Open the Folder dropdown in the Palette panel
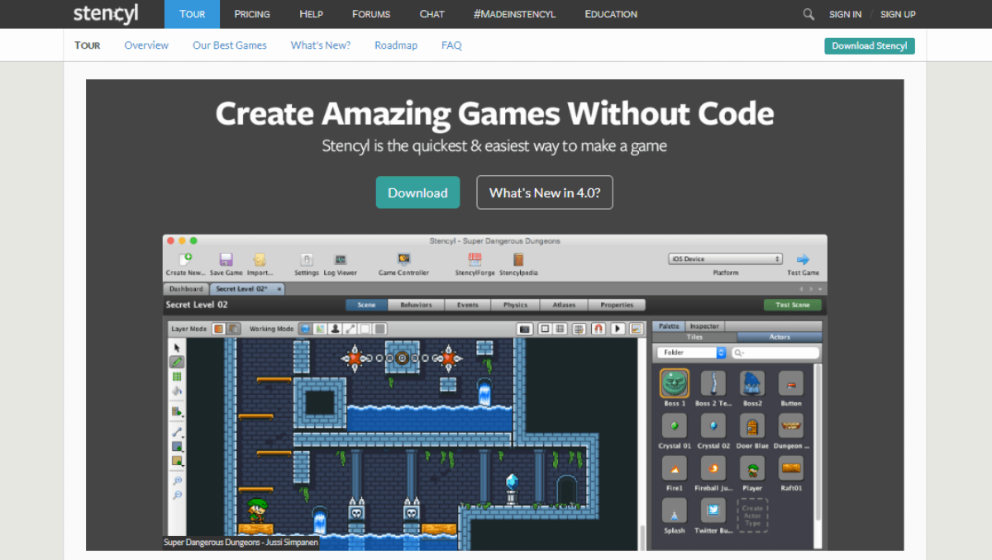 point(691,352)
